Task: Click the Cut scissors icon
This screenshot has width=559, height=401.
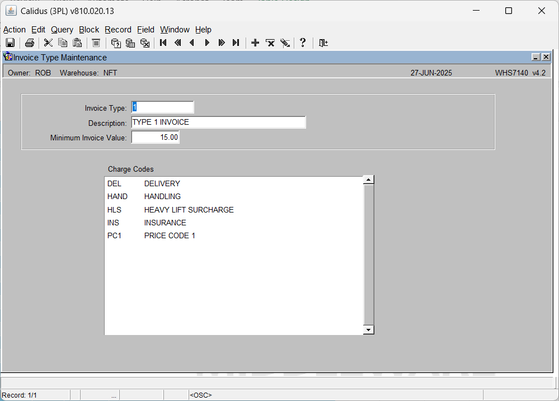Action: pyautogui.click(x=48, y=43)
